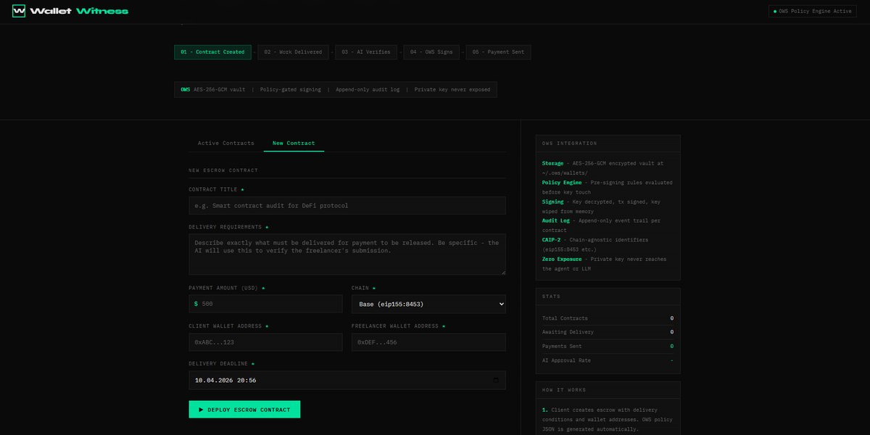Click the Payments Sent stat row

pos(608,346)
